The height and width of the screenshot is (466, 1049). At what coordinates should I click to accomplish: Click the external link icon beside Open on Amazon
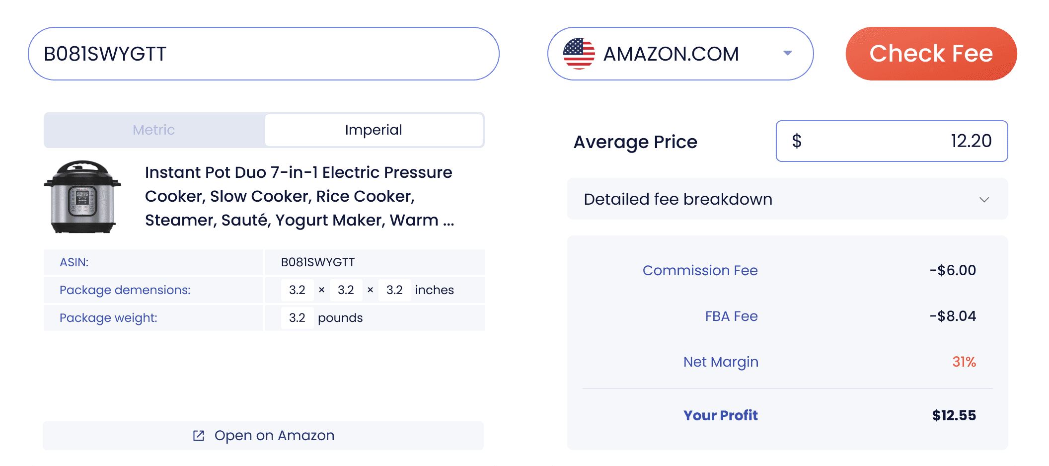coord(199,435)
